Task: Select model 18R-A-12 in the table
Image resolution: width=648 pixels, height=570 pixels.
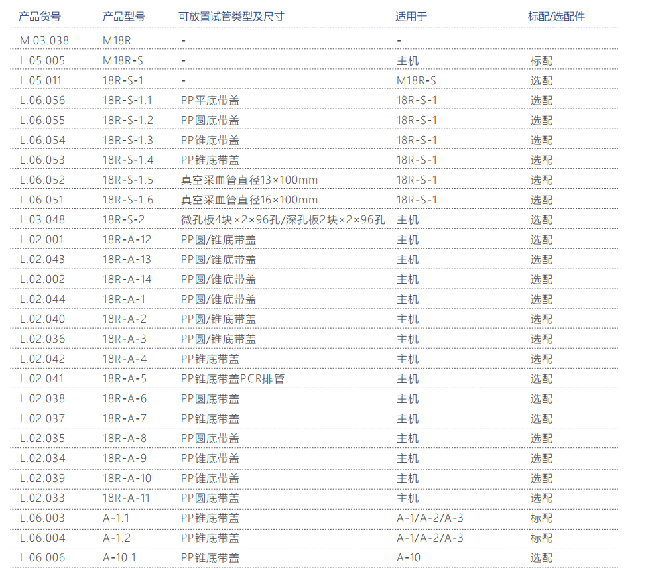Action: click(x=127, y=239)
